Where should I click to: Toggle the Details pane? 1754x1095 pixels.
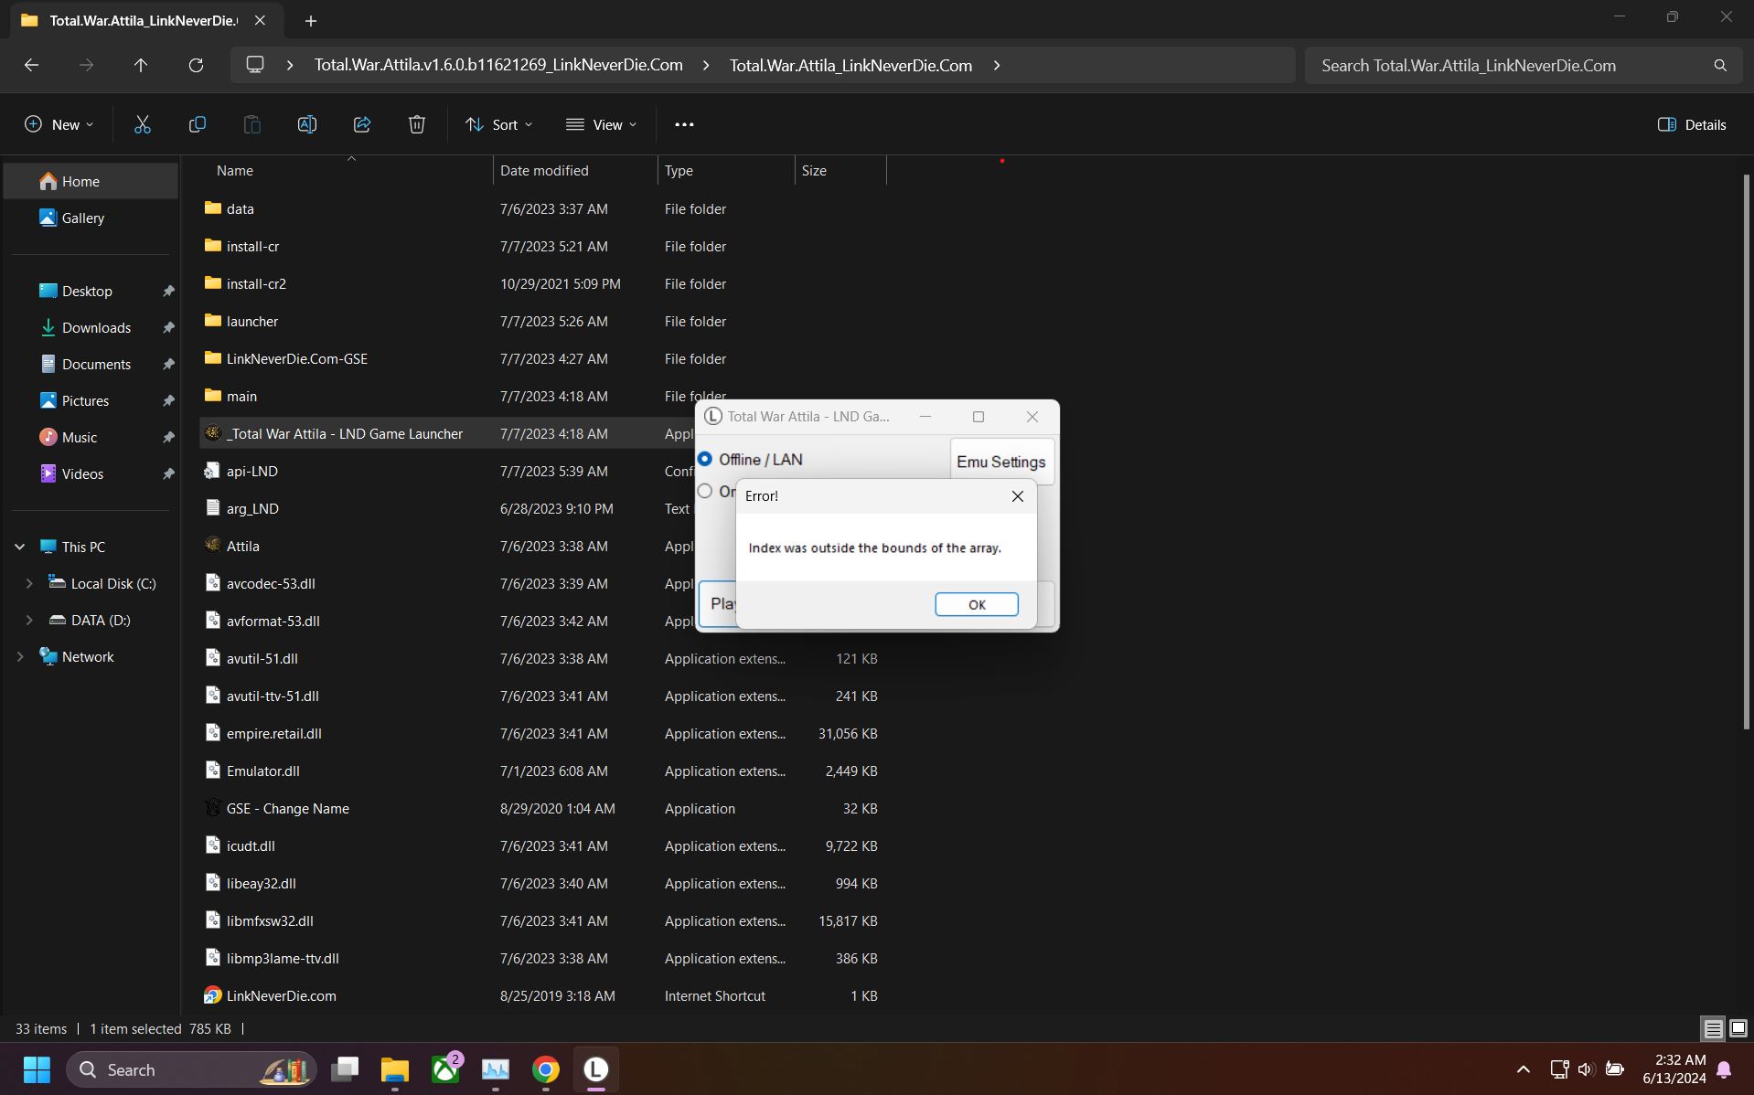[1692, 124]
